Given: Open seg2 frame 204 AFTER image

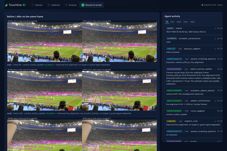Looking at the screenshot, I should point(119,91).
